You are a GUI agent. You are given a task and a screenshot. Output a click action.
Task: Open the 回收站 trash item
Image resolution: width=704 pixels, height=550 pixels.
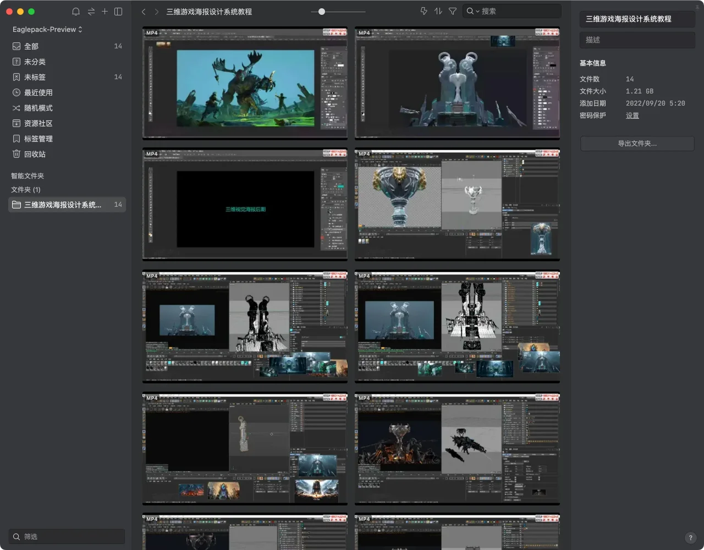67,154
